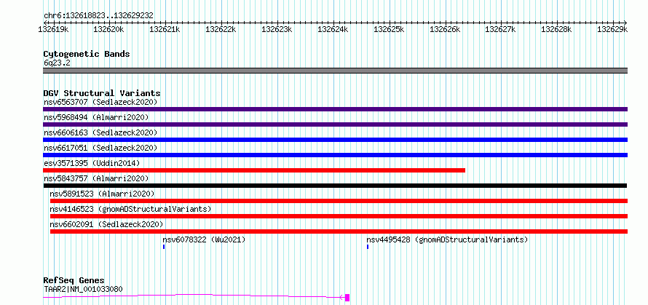Click the nsv5891523 (Almarri2020) label
The height and width of the screenshot is (305, 648).
coord(102,194)
